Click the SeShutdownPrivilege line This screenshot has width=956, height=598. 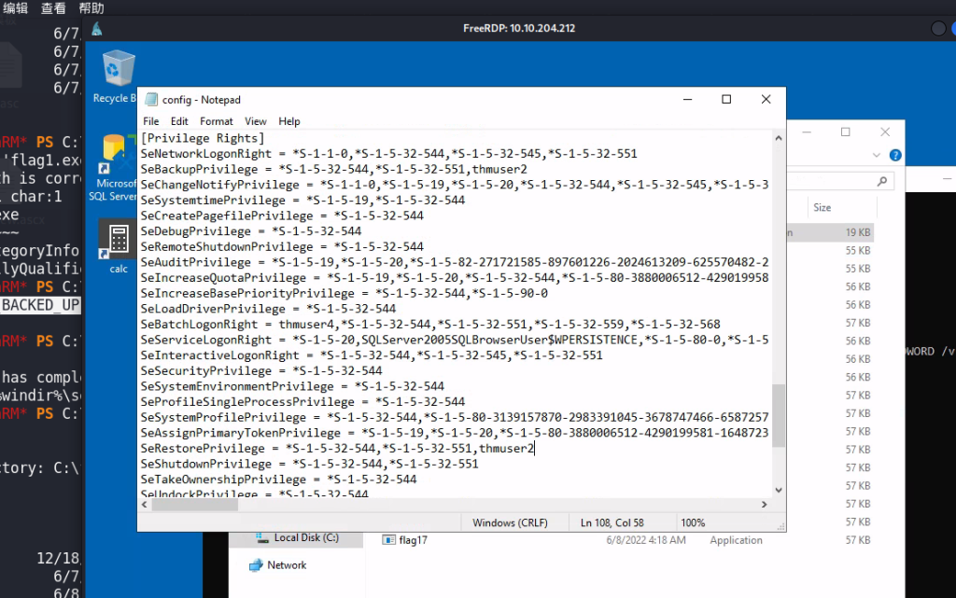[310, 464]
